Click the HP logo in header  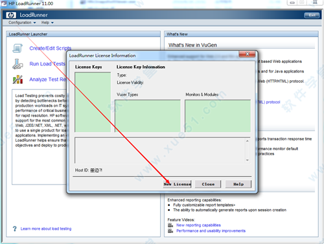tap(11, 15)
